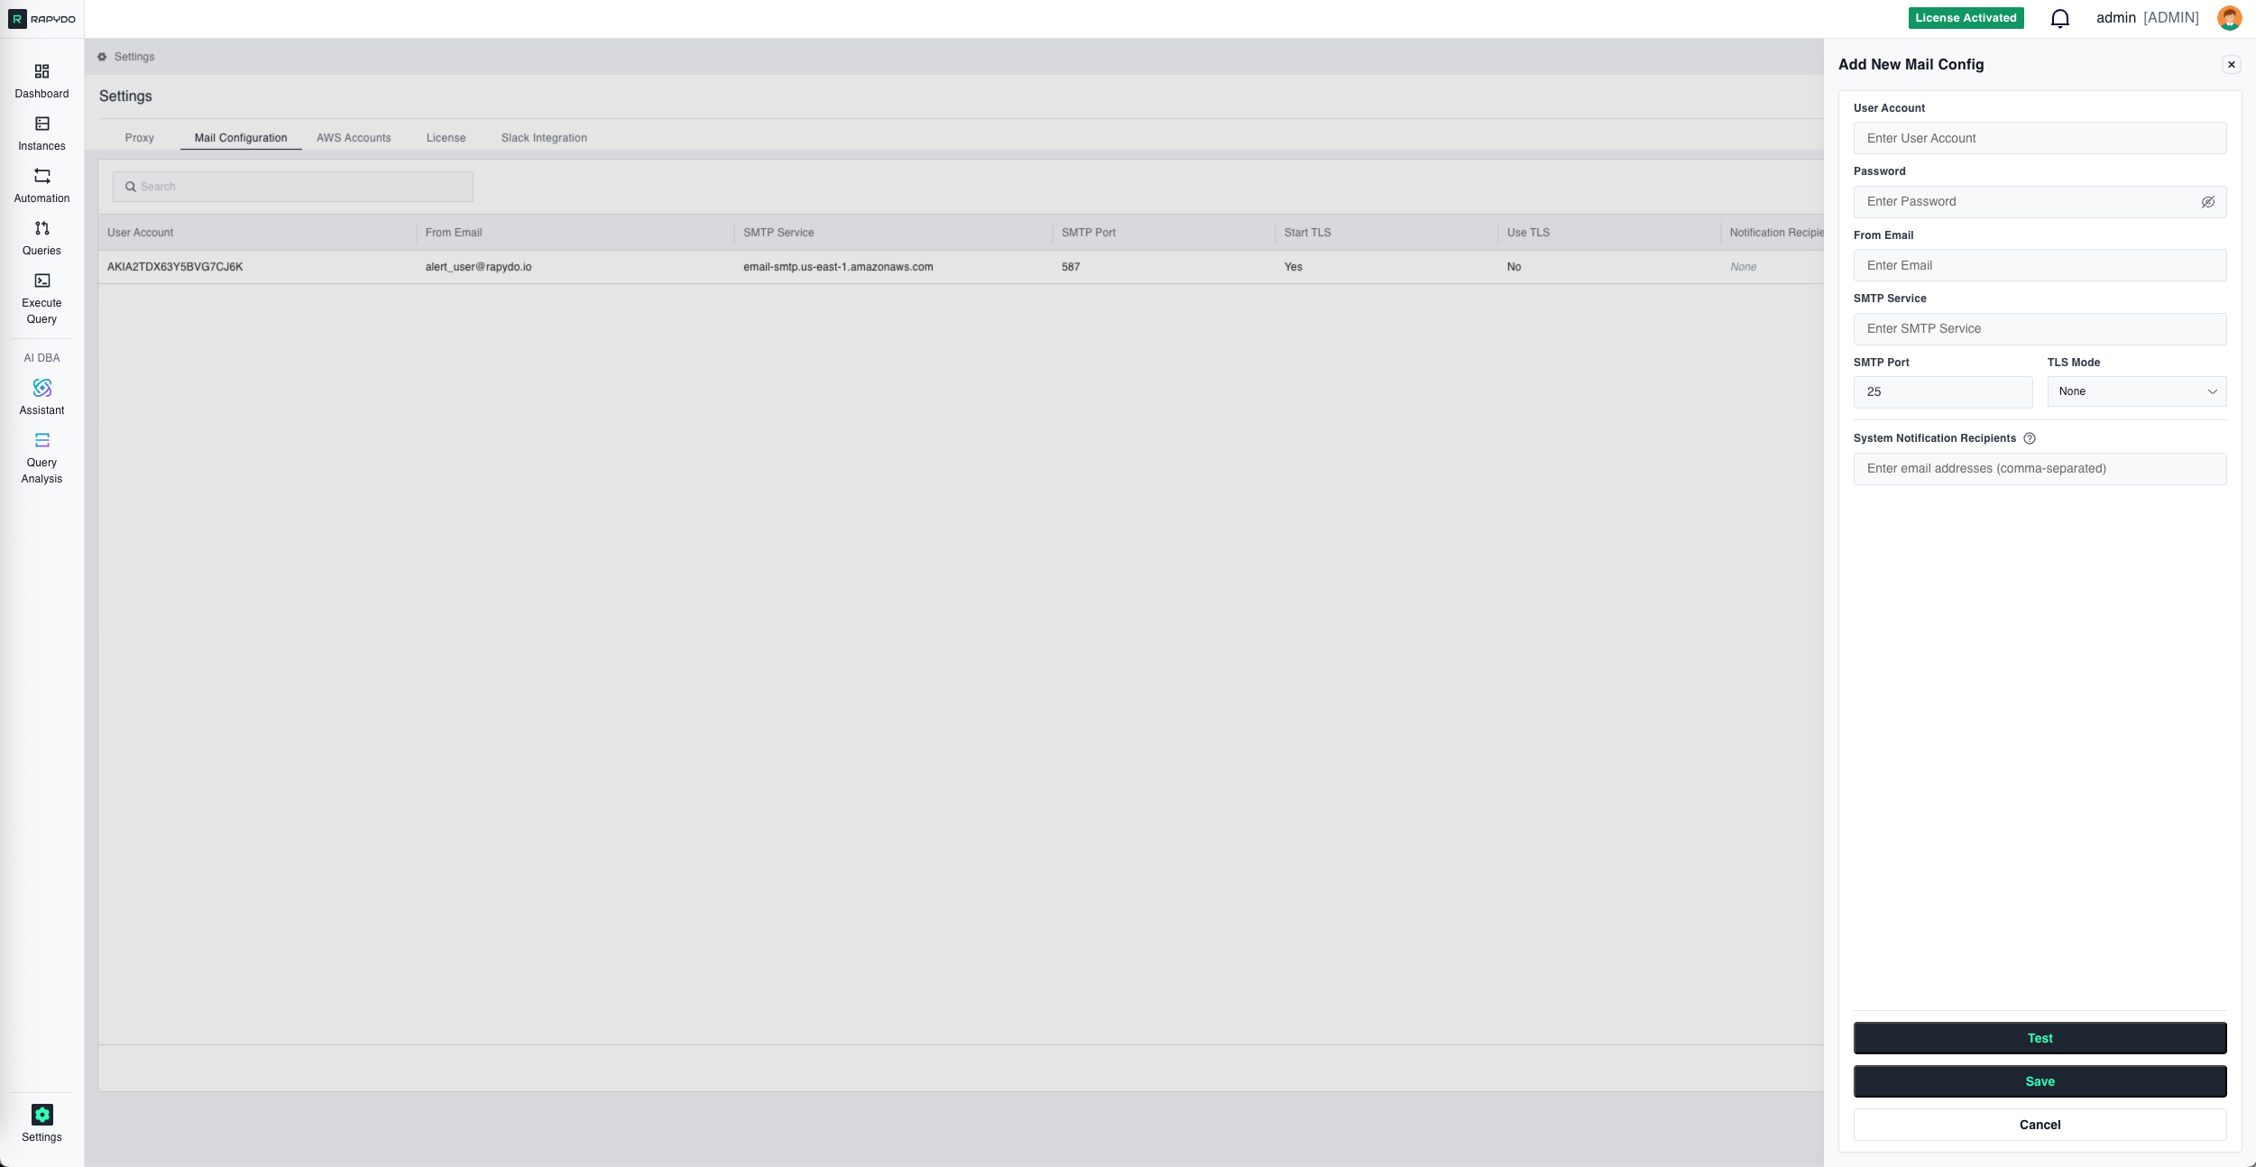Cancel the new mail config
This screenshot has height=1167, width=2256.
[2040, 1124]
